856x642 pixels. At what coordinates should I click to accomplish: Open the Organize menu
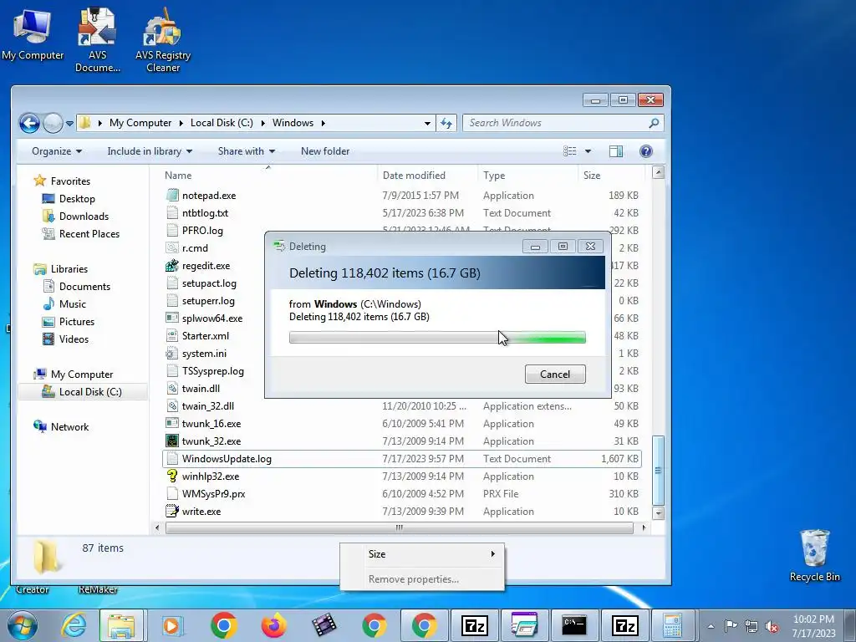[x=57, y=151]
